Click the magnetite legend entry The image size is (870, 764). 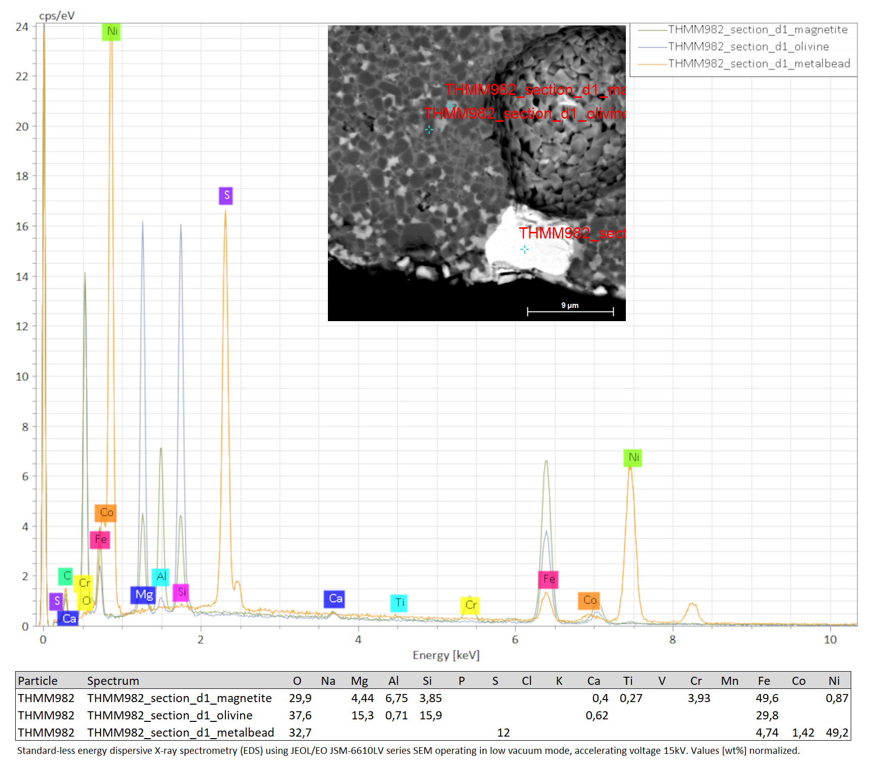pyautogui.click(x=743, y=30)
